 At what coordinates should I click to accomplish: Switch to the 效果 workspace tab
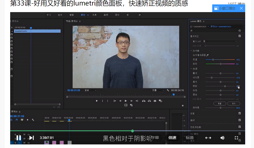pos(94,15)
